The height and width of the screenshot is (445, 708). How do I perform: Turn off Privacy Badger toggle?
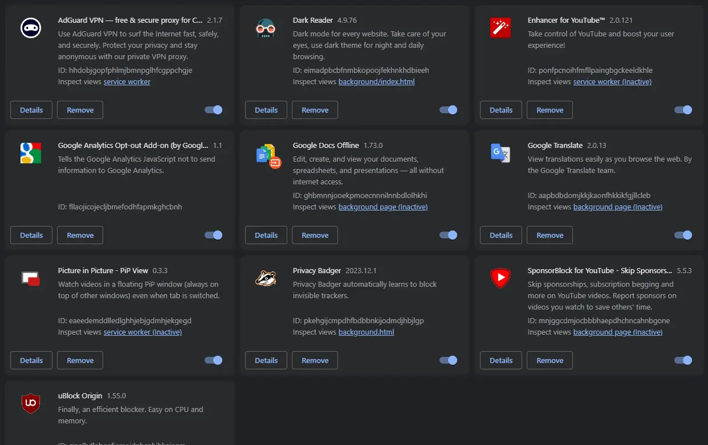(449, 360)
